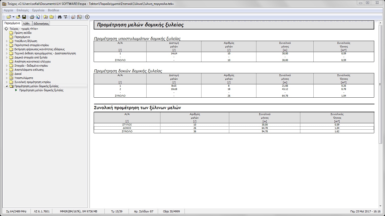Click the circled back arrow icon
385x216 pixels.
pos(87,17)
